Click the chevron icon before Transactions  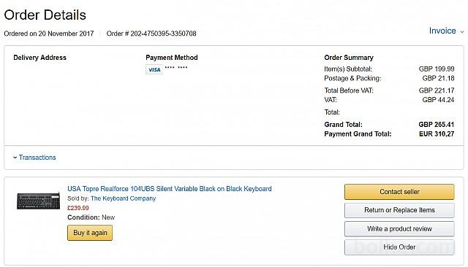(15, 158)
